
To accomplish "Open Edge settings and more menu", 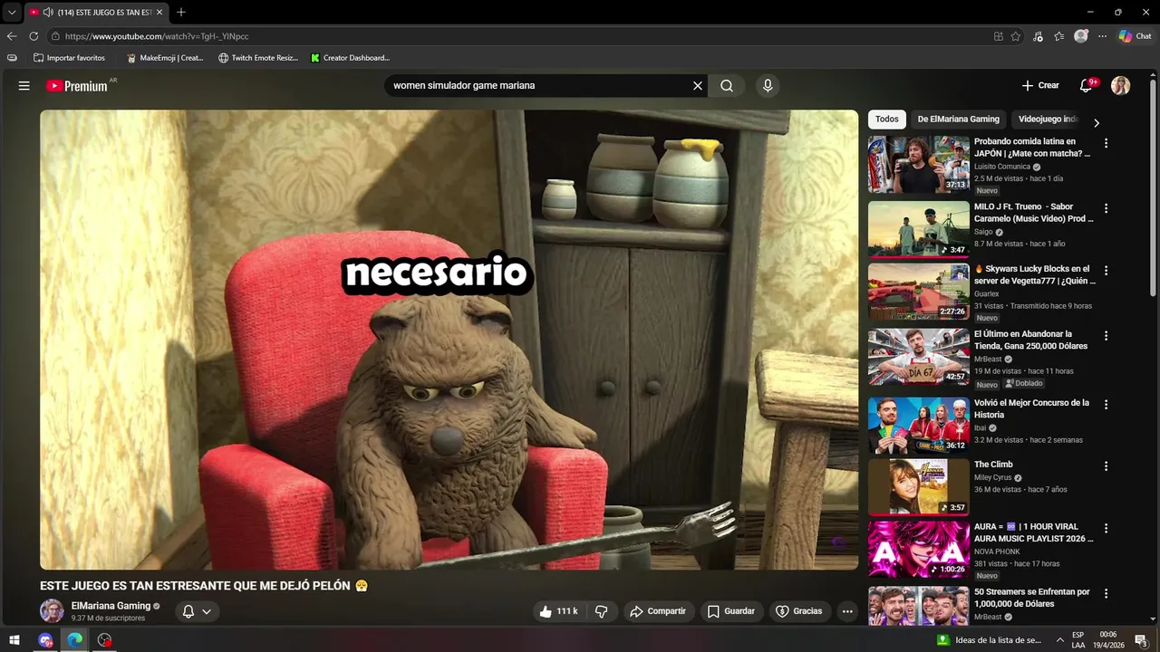I will pos(1102,36).
